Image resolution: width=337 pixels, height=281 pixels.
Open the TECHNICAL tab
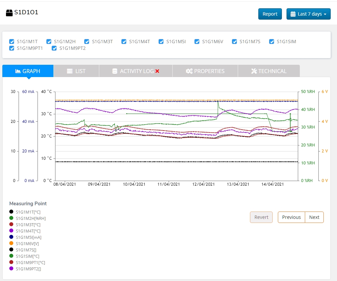coord(269,71)
